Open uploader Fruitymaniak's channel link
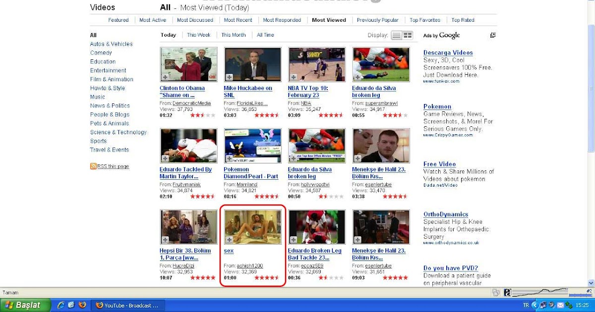 point(186,185)
